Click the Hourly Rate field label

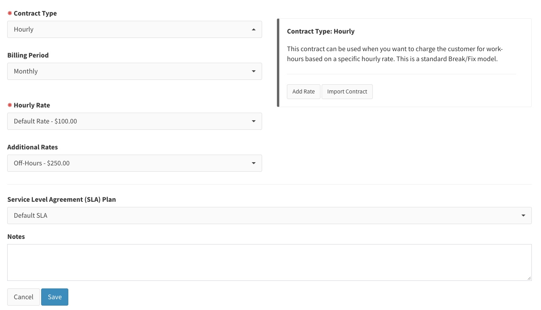[x=32, y=105]
